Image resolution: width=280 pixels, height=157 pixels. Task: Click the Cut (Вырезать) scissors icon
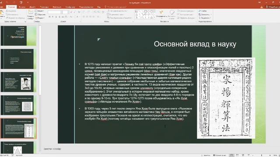pos(7,11)
